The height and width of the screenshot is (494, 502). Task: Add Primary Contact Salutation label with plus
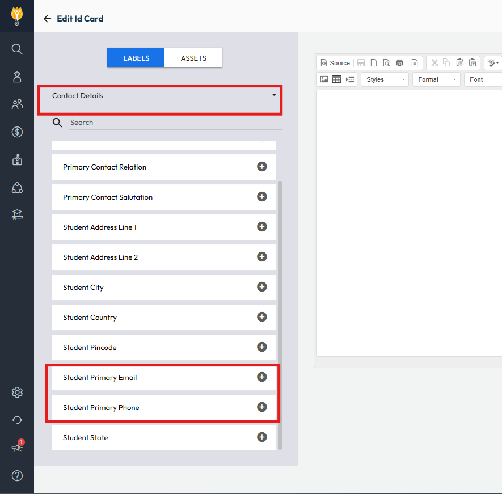tap(262, 197)
